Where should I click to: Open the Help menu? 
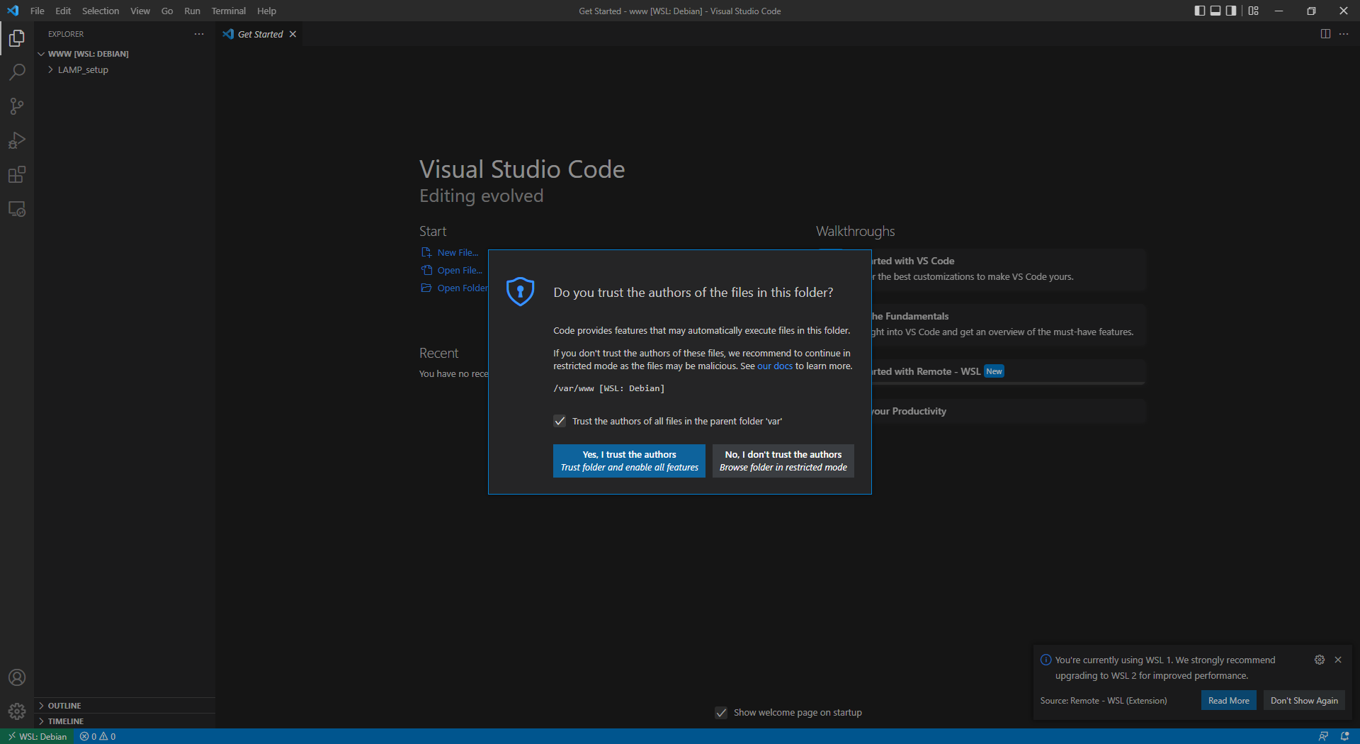[x=266, y=11]
